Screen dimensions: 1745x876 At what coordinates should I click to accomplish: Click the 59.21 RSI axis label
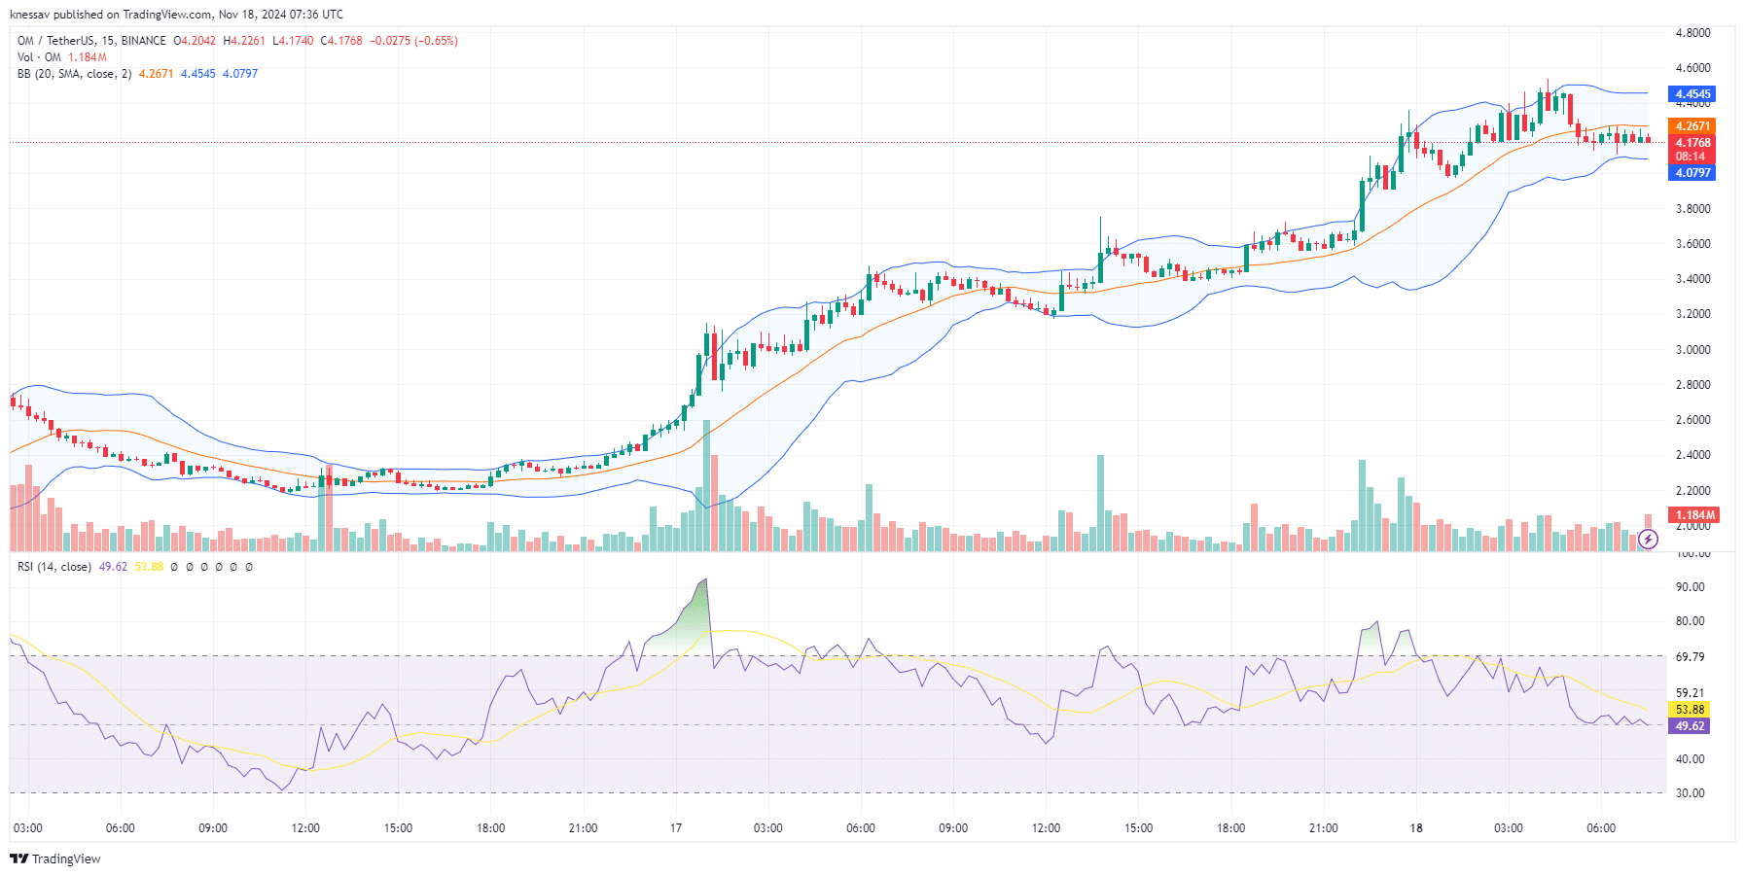(x=1691, y=693)
